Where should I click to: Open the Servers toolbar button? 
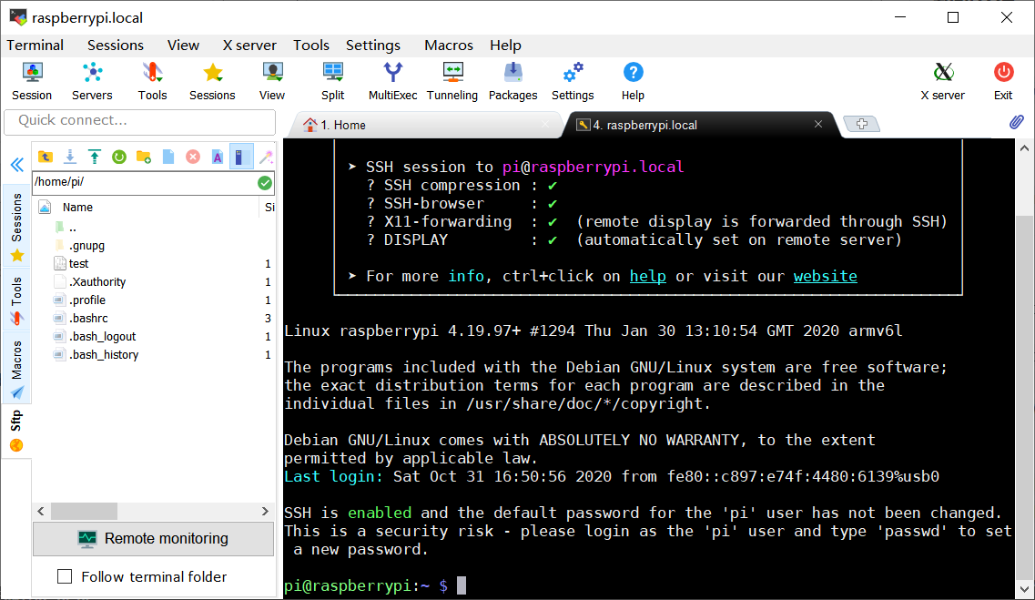point(92,81)
